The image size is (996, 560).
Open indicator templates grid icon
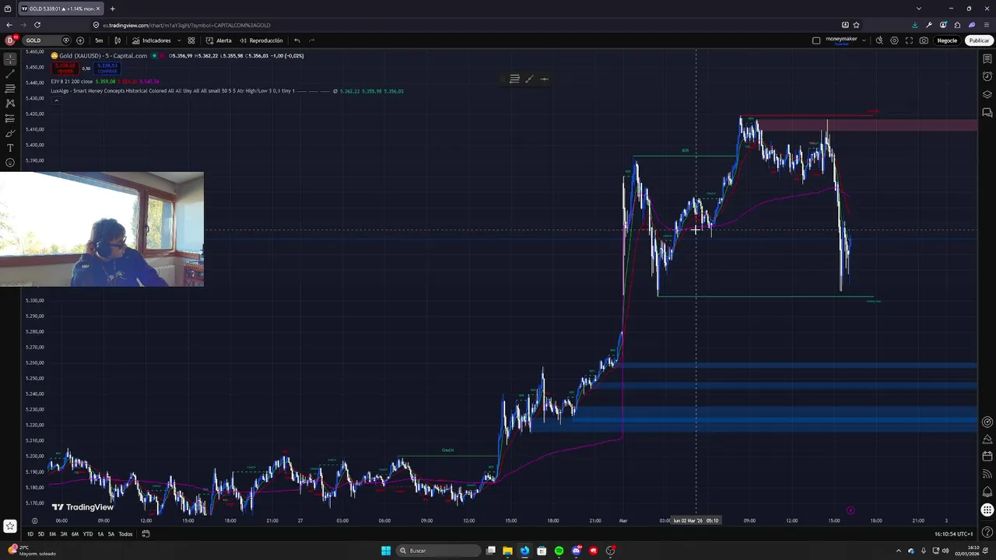coord(191,40)
